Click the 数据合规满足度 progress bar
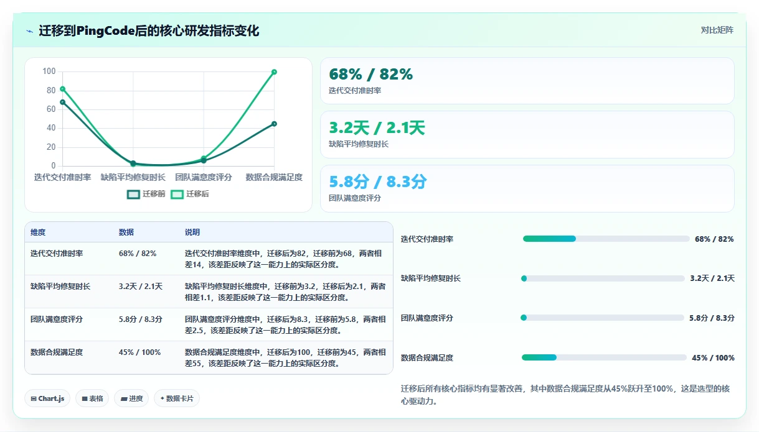Screen dimensions: 759x432 604,357
